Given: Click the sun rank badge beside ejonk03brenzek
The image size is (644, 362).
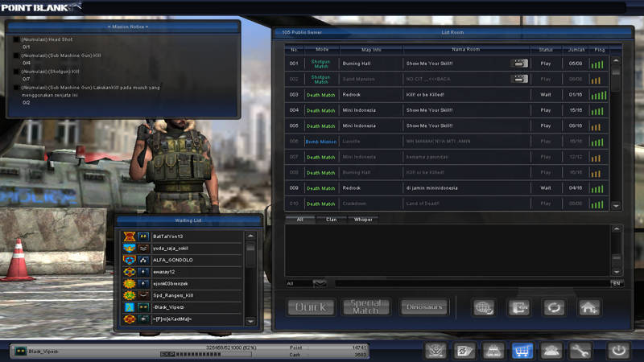Looking at the screenshot, I should (130, 284).
